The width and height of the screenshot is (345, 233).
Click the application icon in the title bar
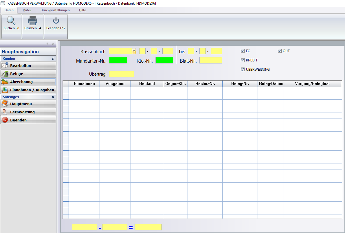(x=3, y=3)
